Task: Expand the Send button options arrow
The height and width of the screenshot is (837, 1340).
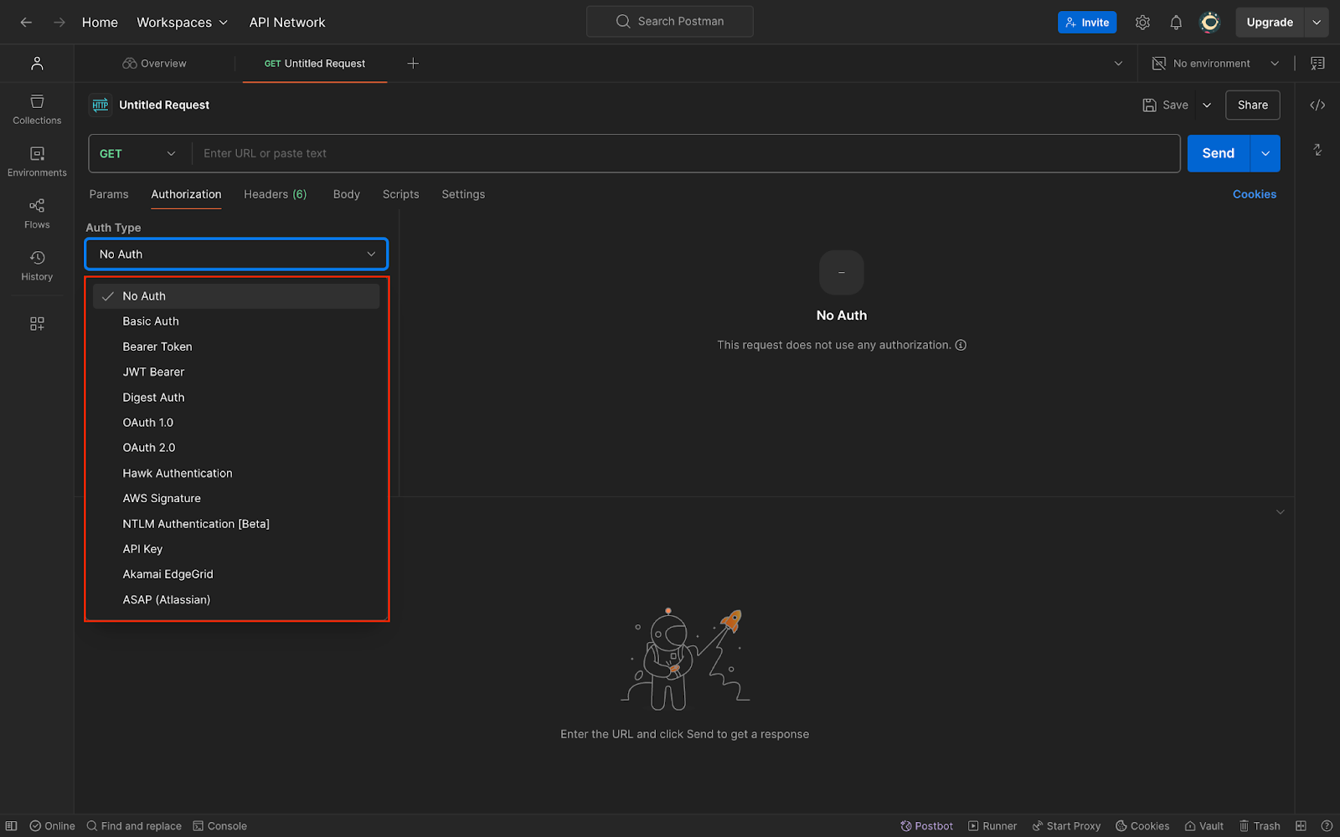Action: click(x=1265, y=153)
